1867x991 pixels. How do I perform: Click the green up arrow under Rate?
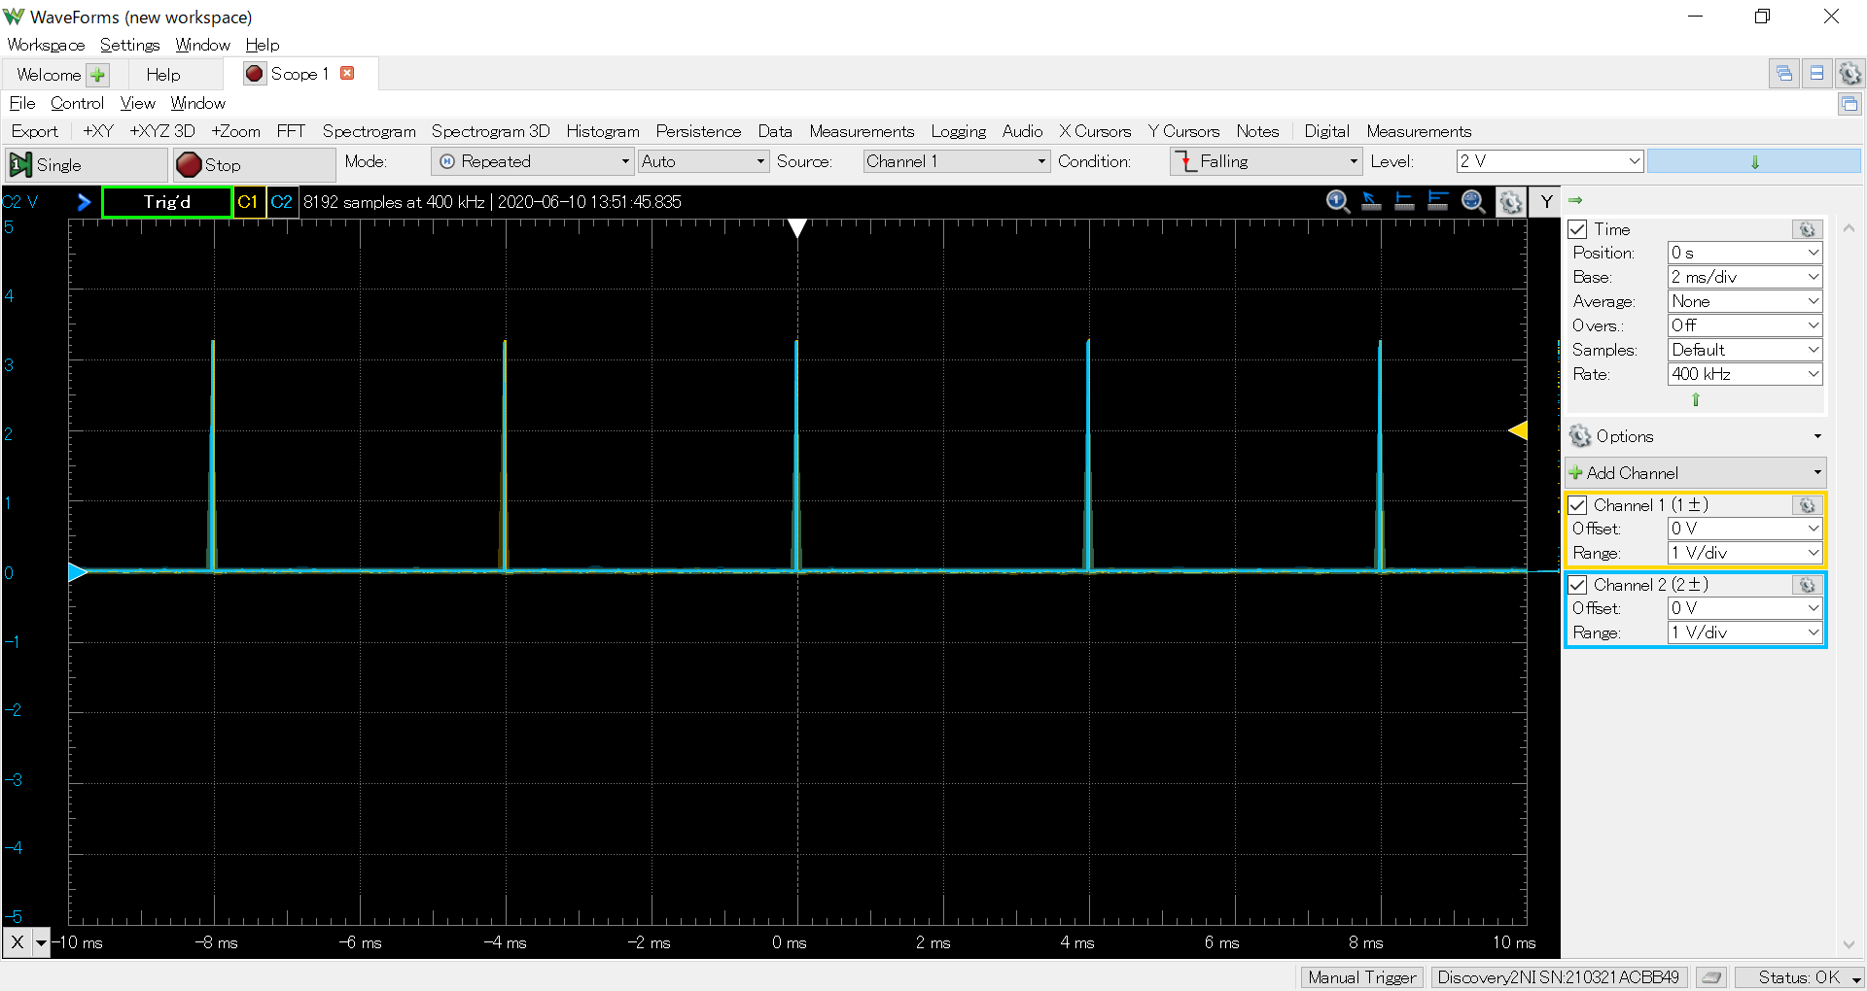pyautogui.click(x=1696, y=399)
